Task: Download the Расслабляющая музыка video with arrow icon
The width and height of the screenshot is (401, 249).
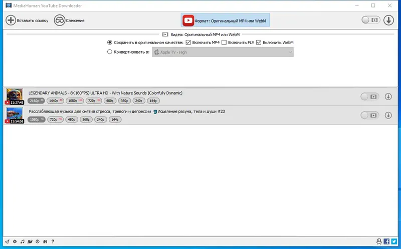Action: [x=388, y=115]
